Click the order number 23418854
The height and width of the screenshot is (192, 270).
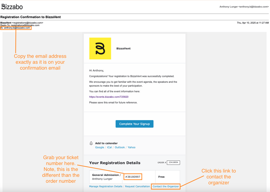click(173, 162)
